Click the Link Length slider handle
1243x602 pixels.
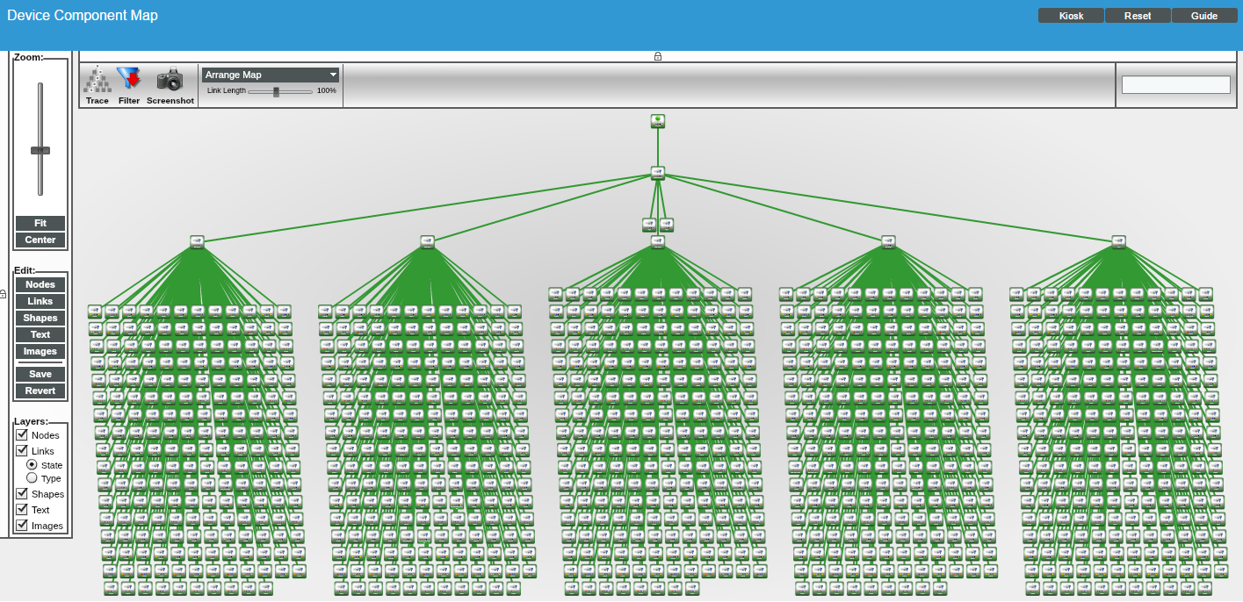pyautogui.click(x=276, y=91)
